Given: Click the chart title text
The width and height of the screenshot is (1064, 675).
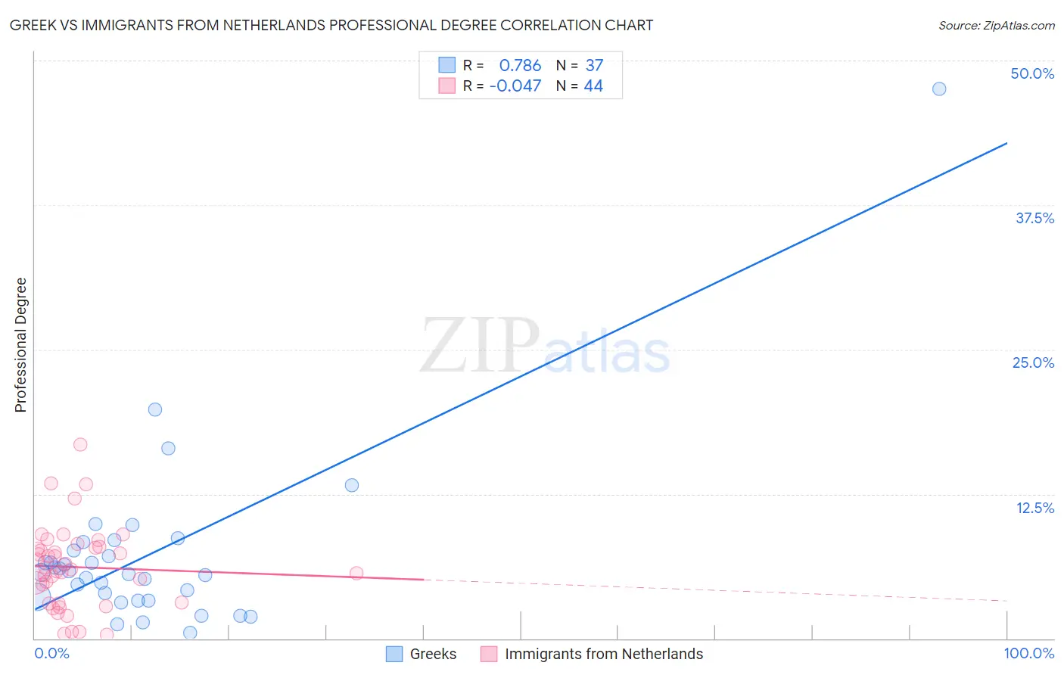Looking at the screenshot, I should coord(331,25).
